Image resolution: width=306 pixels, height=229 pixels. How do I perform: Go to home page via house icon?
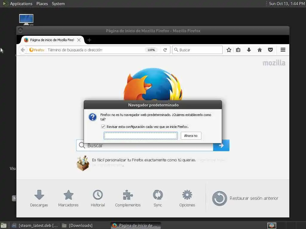(260, 50)
